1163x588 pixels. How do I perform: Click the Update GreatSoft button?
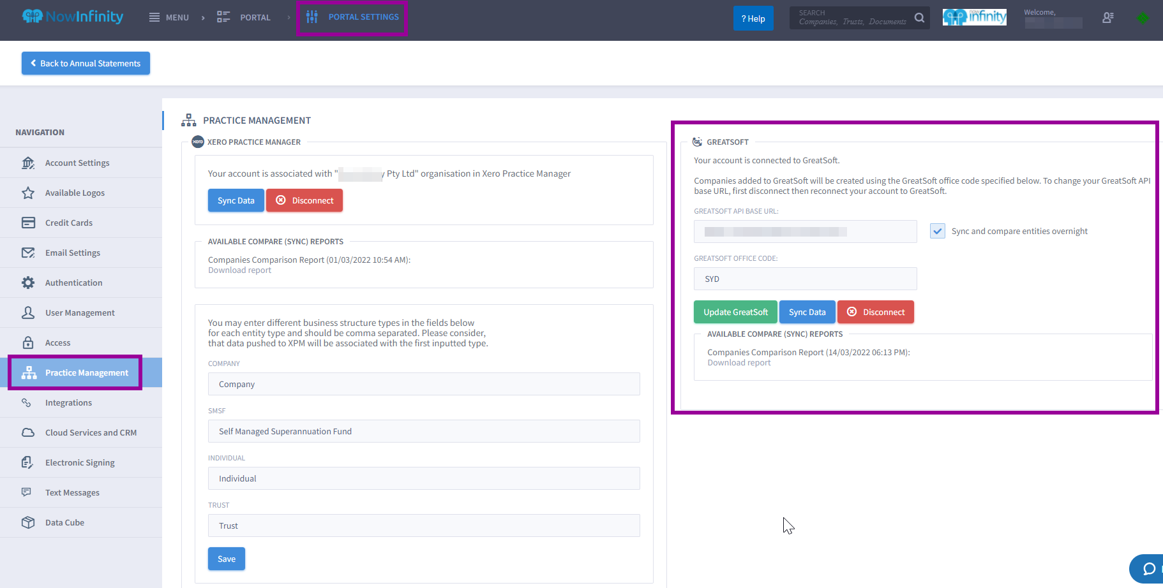735,312
